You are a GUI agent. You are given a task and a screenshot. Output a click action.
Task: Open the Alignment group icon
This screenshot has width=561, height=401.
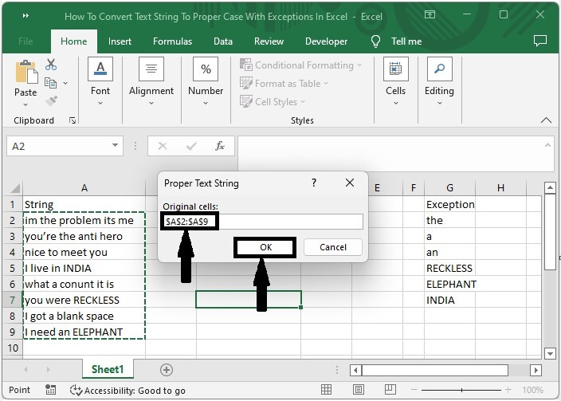tap(151, 69)
